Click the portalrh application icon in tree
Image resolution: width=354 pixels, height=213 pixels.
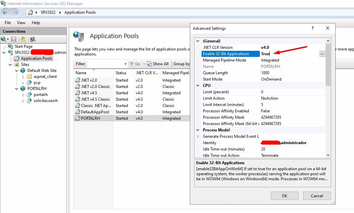click(29, 95)
